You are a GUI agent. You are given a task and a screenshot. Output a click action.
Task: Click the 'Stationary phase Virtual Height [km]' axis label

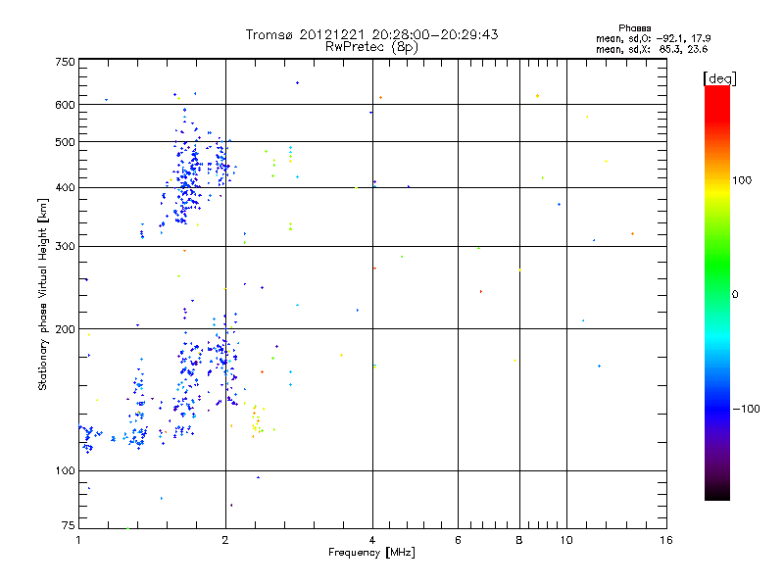(x=43, y=295)
